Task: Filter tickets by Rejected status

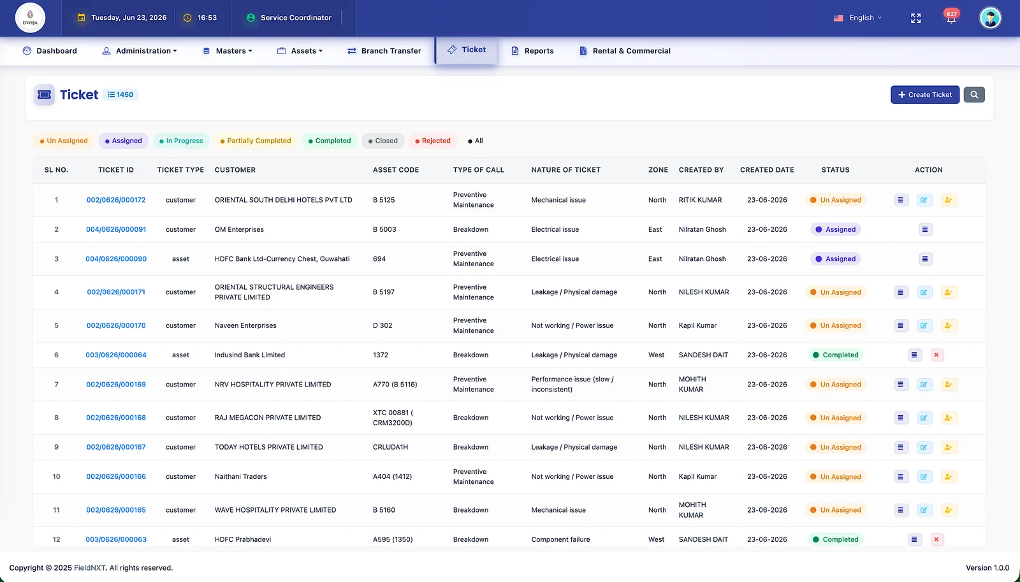Action: 433,141
